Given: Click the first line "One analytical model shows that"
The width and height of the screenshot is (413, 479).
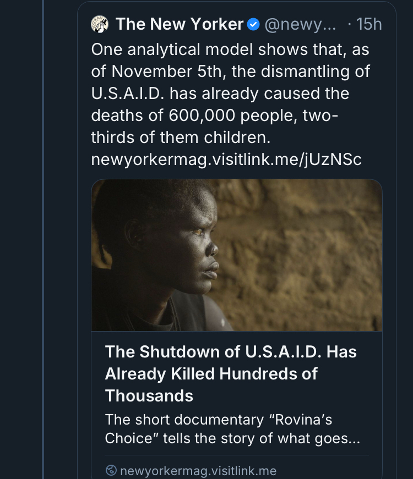Looking at the screenshot, I should (230, 49).
